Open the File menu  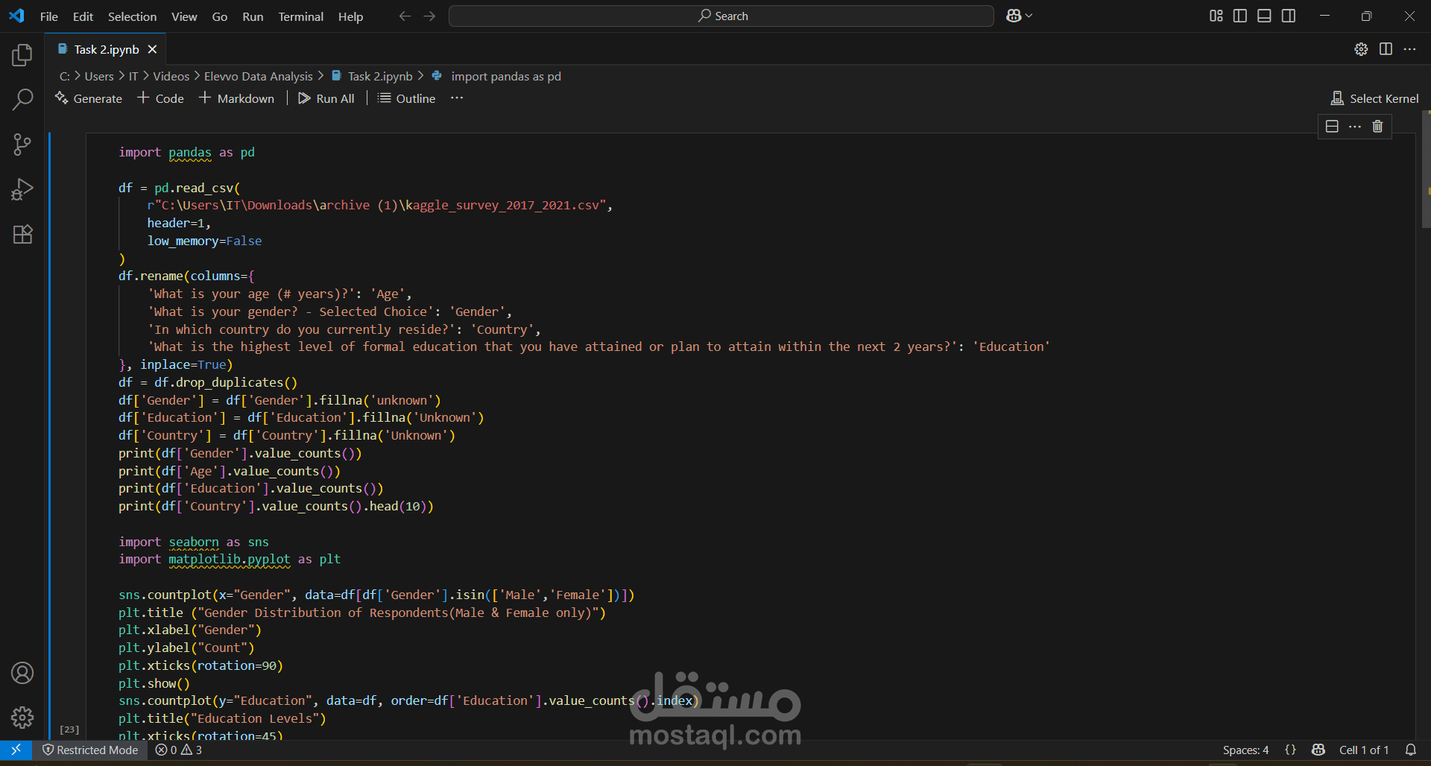[49, 16]
